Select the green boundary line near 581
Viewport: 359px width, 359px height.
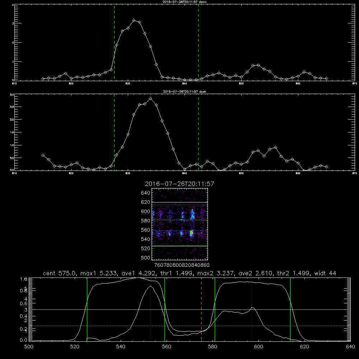pyautogui.click(x=215, y=309)
